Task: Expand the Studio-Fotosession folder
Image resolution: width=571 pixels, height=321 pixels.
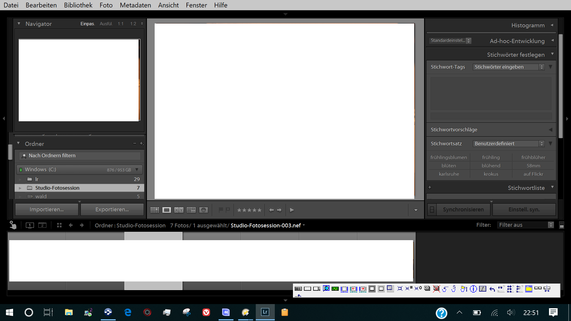Action: pos(20,188)
